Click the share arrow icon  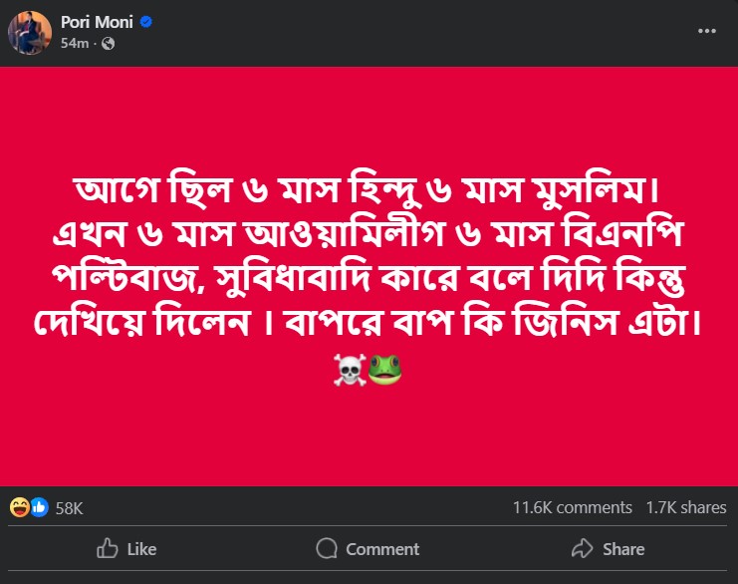tap(583, 549)
